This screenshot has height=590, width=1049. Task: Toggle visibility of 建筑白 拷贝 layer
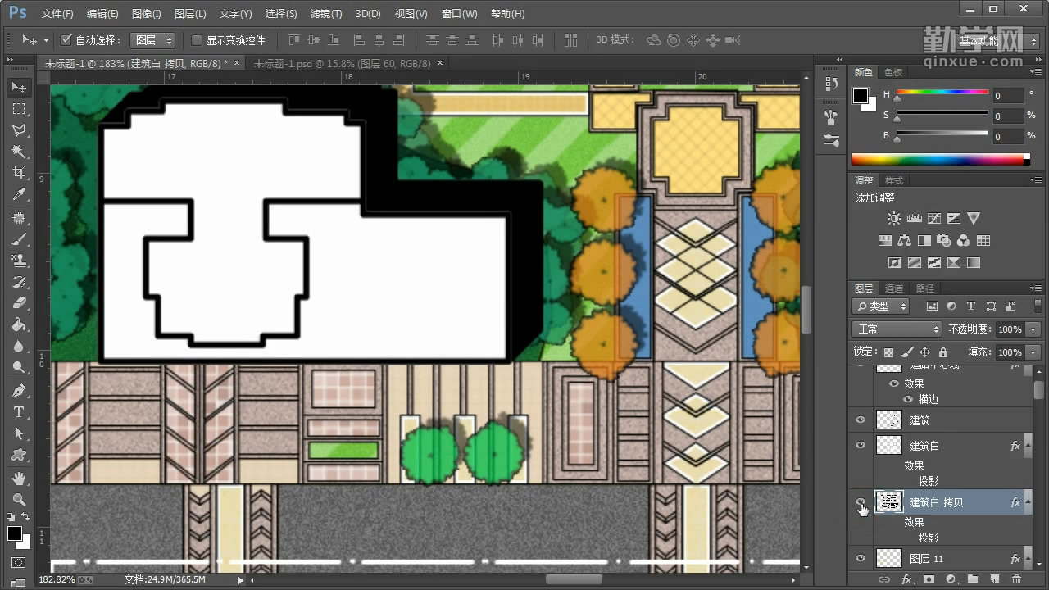point(861,502)
